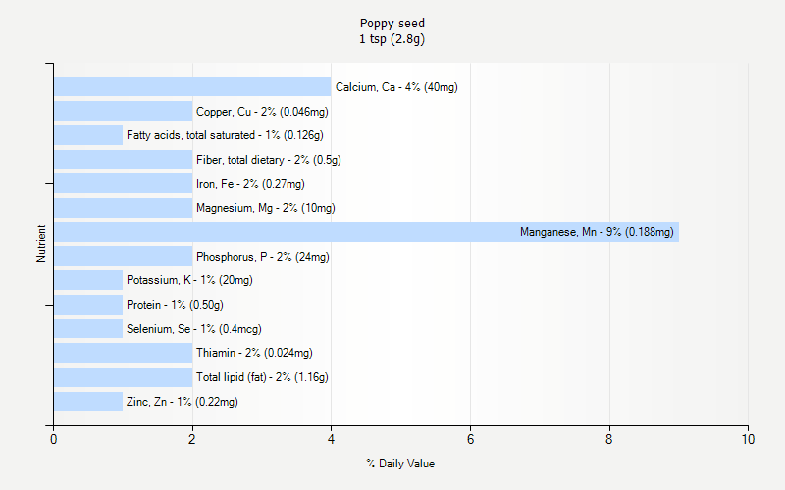Viewport: 785px width, 490px height.
Task: Click the 'Calcium, Ca - 4% (40mg)' label
Action: pos(396,87)
